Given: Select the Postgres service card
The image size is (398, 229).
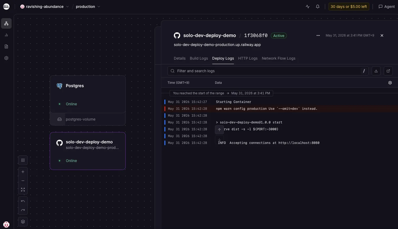Looking at the screenshot, I should pyautogui.click(x=88, y=94).
